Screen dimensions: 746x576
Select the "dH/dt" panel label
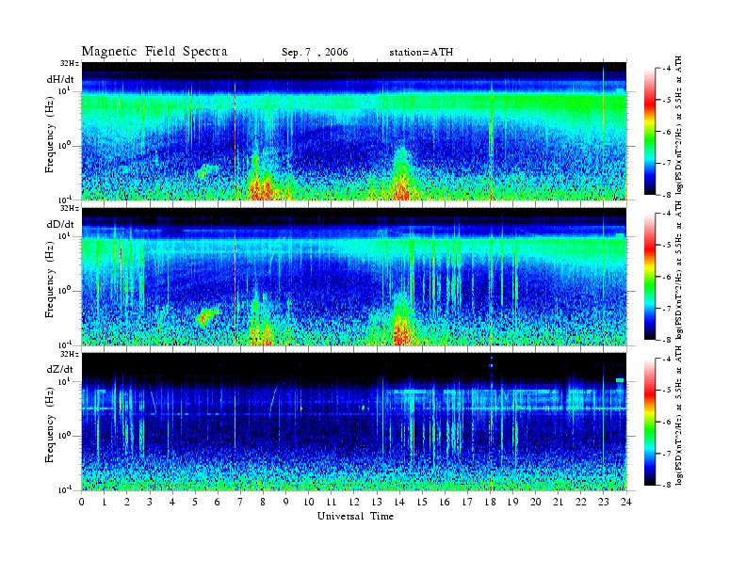pos(60,79)
